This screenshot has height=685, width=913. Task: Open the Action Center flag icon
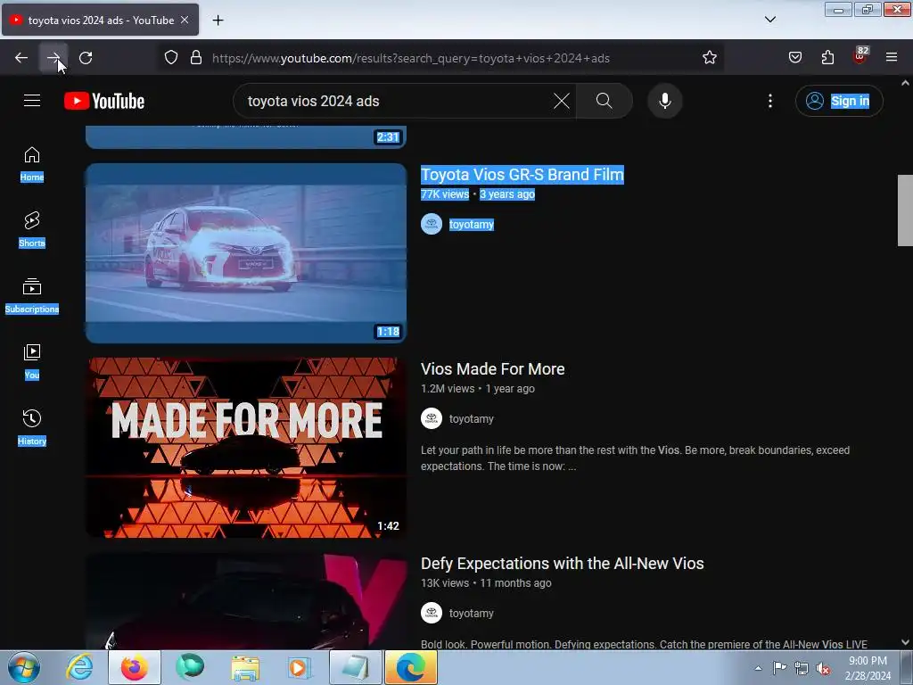coord(779,668)
